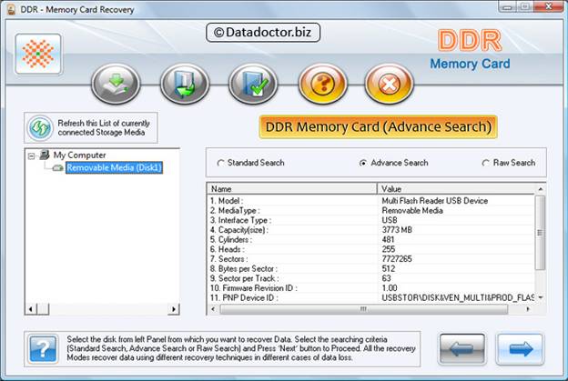568x381 pixels.
Task: Click the My Computer icon in tree
Action: click(x=45, y=155)
